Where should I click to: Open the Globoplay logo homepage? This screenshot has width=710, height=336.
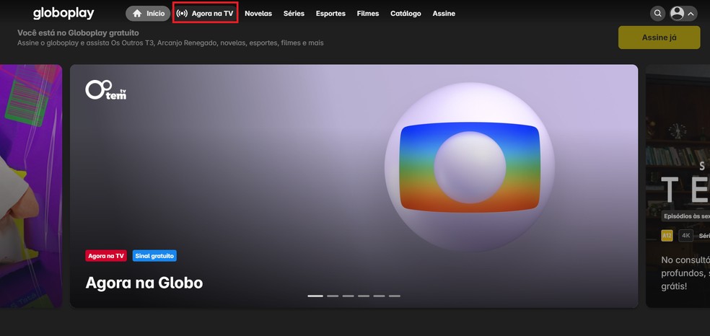coord(63,14)
